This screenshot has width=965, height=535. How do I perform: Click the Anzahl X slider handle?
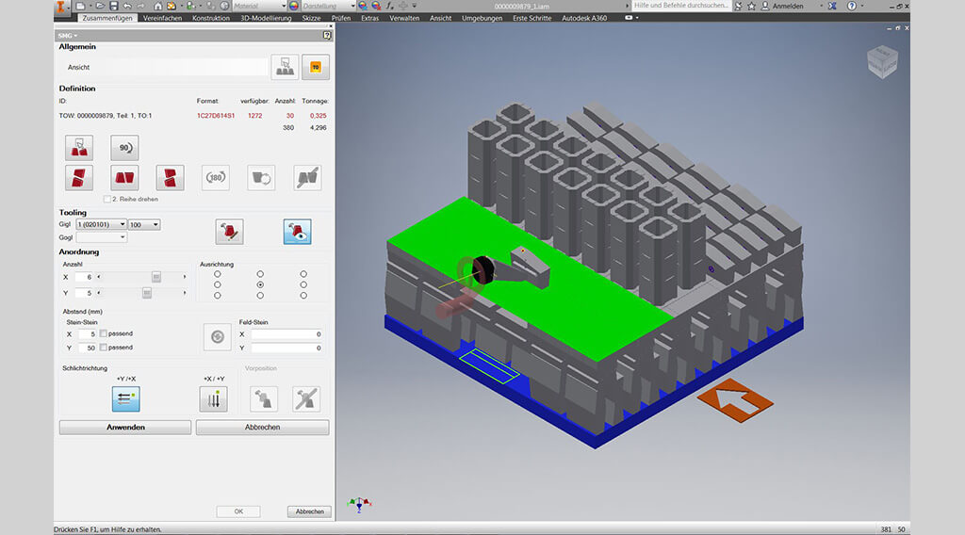[x=156, y=277]
